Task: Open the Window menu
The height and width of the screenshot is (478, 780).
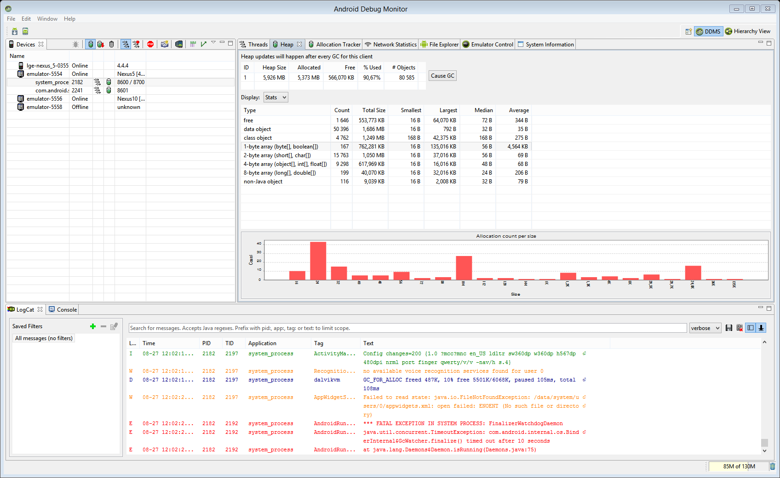Action: [47, 19]
